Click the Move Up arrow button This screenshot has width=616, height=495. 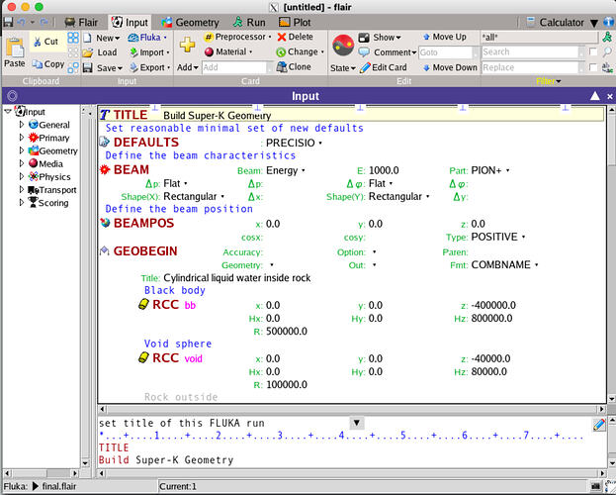click(x=444, y=37)
